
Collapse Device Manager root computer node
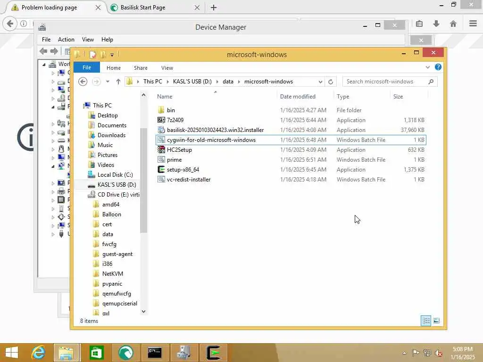[44, 64]
